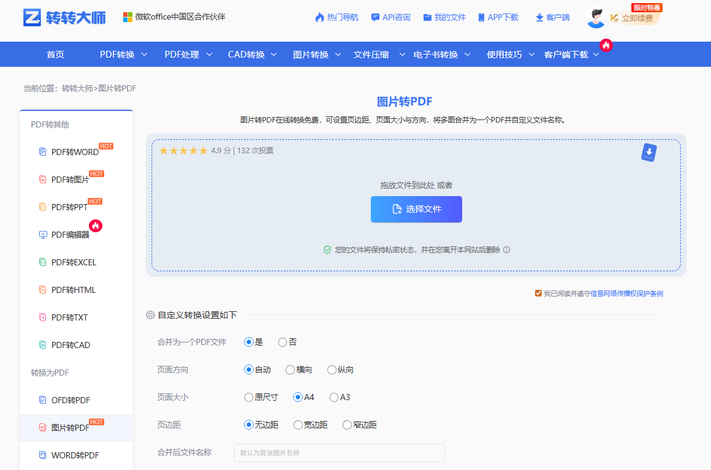Screen dimensions: 711x470
Task: Go to the 首页 menu item
Action: point(55,54)
